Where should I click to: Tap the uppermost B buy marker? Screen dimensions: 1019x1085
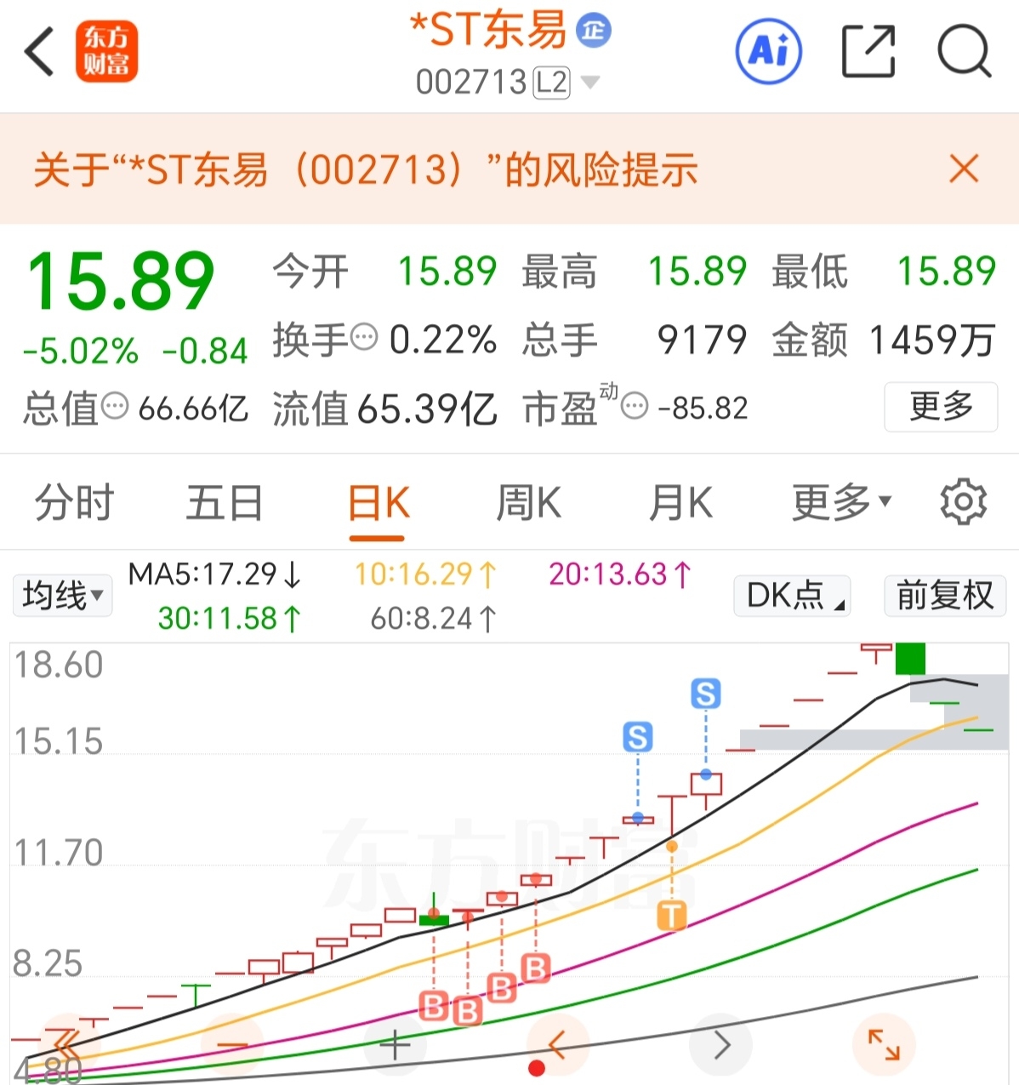(x=536, y=968)
